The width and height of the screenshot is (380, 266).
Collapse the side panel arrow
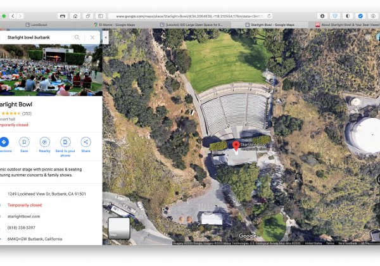coord(105,37)
